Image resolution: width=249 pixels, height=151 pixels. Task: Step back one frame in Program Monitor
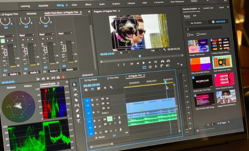tap(138, 63)
